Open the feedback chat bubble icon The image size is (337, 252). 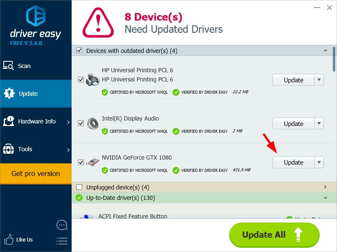[x=62, y=225]
